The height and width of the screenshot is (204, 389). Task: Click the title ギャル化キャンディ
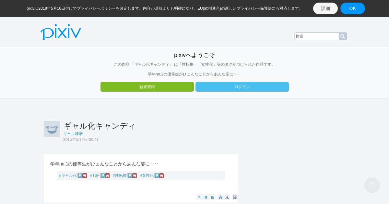coord(99,126)
